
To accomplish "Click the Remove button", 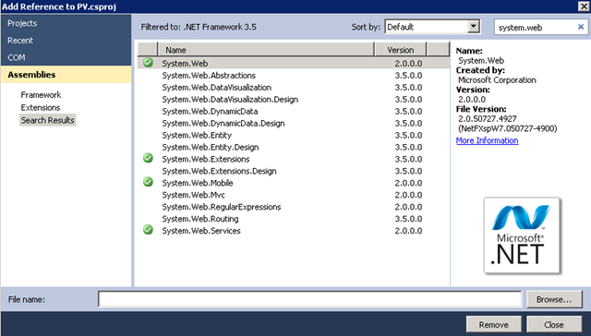I will point(493,324).
